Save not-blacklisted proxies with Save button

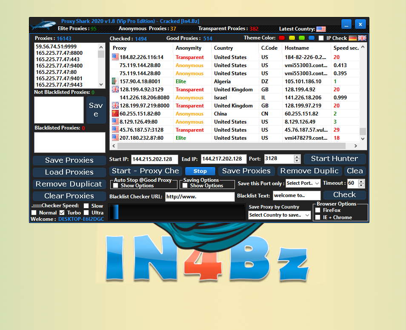[96, 110]
